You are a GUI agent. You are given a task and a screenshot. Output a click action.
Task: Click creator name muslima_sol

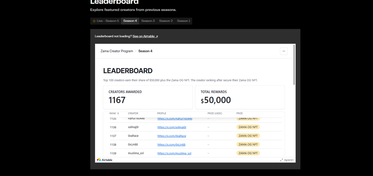136,153
